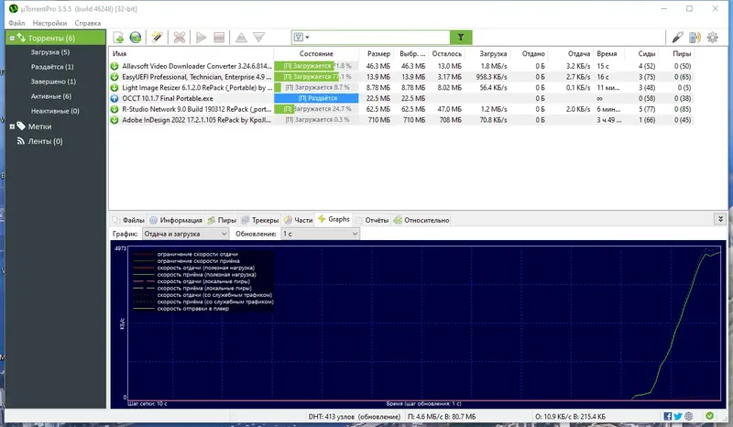733x427 pixels.
Task: Click the Start Torrent play icon
Action: pyautogui.click(x=201, y=38)
